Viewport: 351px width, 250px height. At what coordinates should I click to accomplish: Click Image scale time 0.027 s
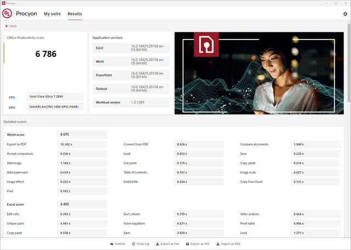click(x=315, y=172)
